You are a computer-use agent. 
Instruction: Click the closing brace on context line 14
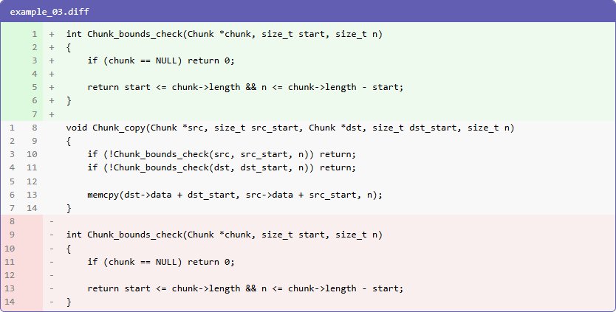tap(69, 208)
